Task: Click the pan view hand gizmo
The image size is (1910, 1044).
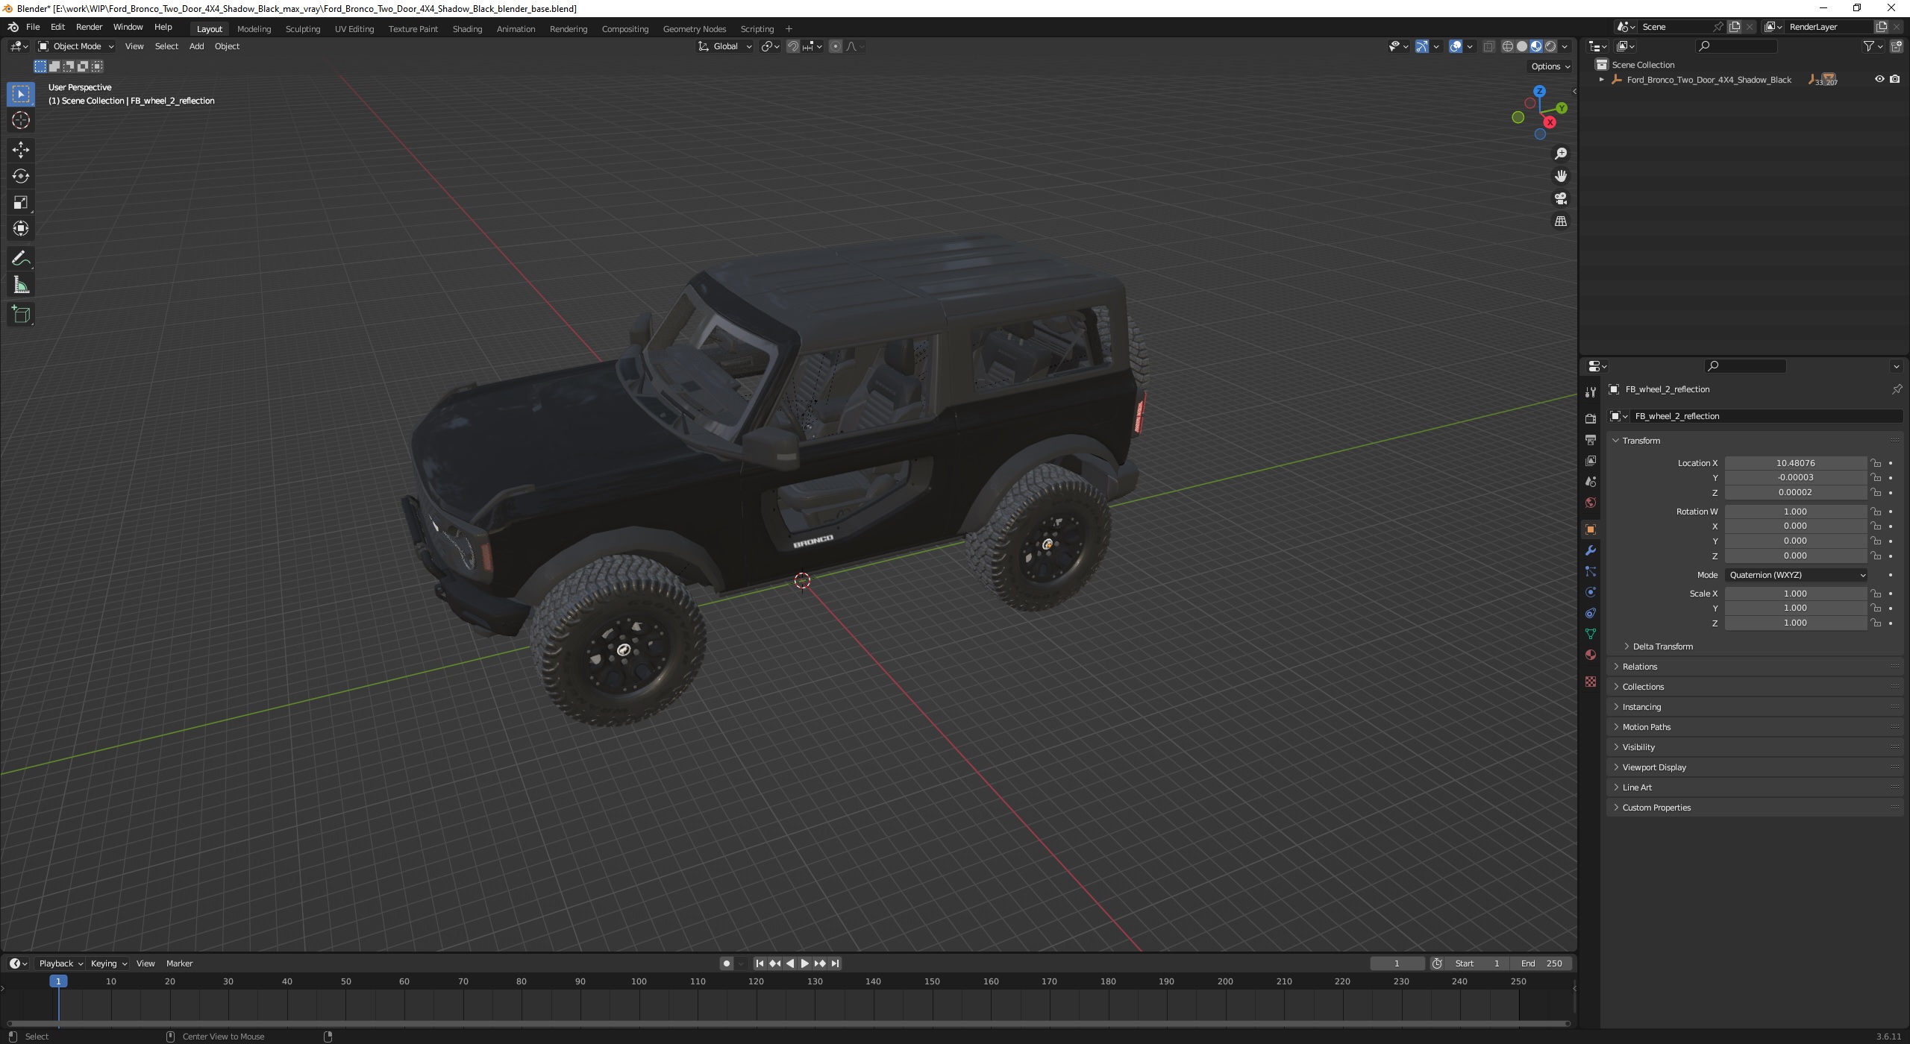Action: pos(1560,176)
